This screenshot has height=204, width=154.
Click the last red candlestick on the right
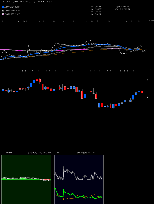click(142, 92)
